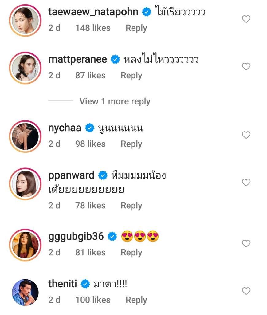267x315 pixels.
Task: Like the taewaew_natapohn comment
Action: pyautogui.click(x=246, y=19)
